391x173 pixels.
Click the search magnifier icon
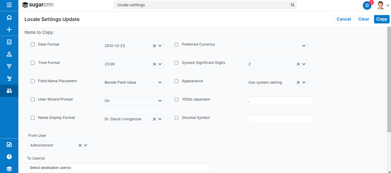click(x=292, y=5)
